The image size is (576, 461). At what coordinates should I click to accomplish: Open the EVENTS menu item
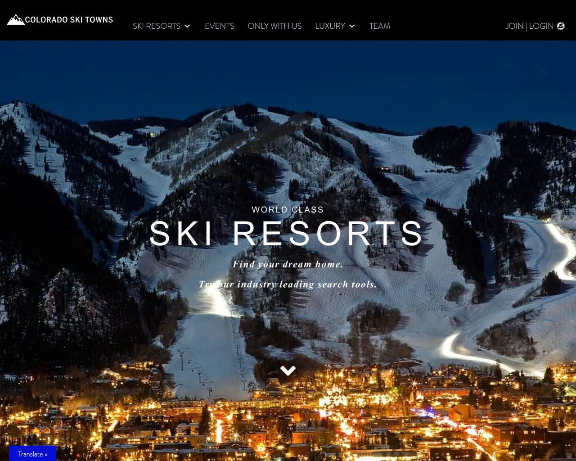[x=220, y=26]
